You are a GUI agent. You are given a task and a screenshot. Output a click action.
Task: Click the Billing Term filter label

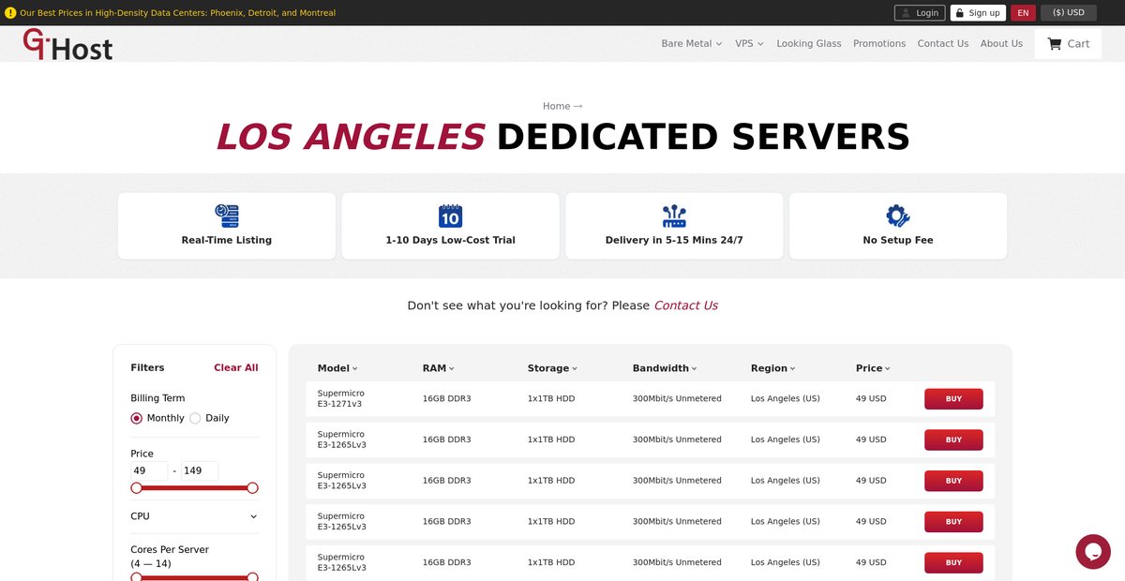(157, 398)
